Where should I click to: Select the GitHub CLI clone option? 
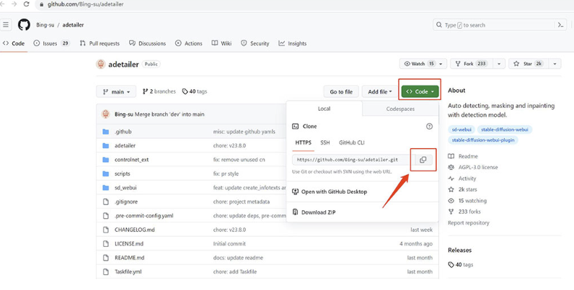coord(351,142)
